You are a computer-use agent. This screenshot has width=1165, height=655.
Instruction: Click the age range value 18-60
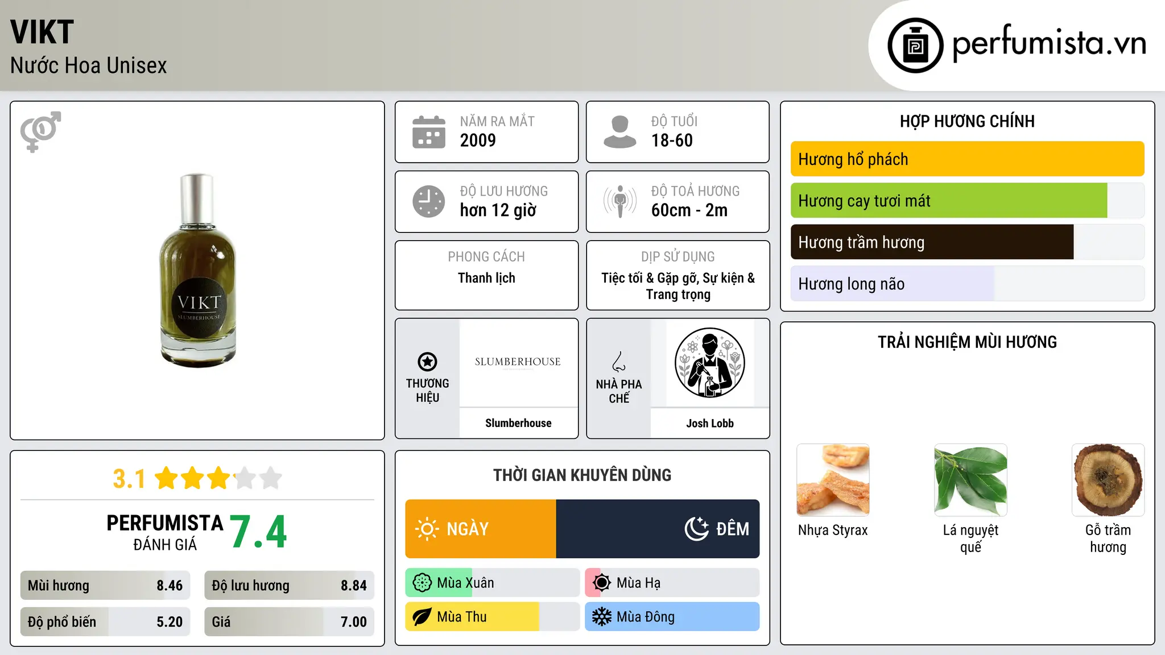[672, 140]
